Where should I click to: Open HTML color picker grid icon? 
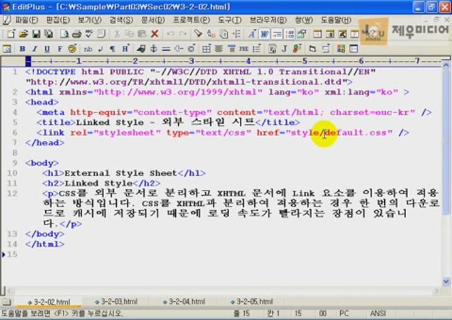[x=341, y=49]
